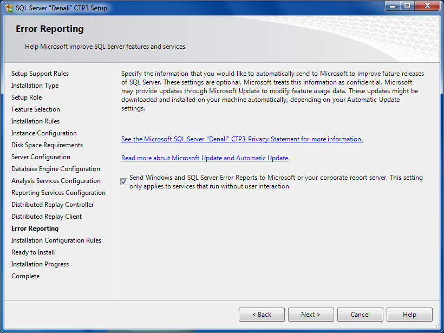
Task: Cancel the SQL Server setup
Action: tap(360, 315)
